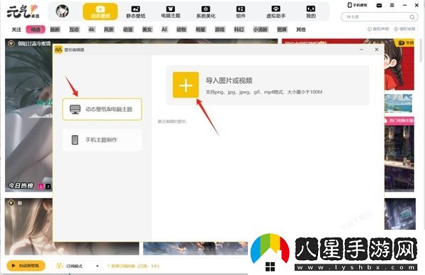Open 虚拟助手 section
Image resolution: width=425 pixels, height=275 pixels.
pyautogui.click(x=276, y=12)
